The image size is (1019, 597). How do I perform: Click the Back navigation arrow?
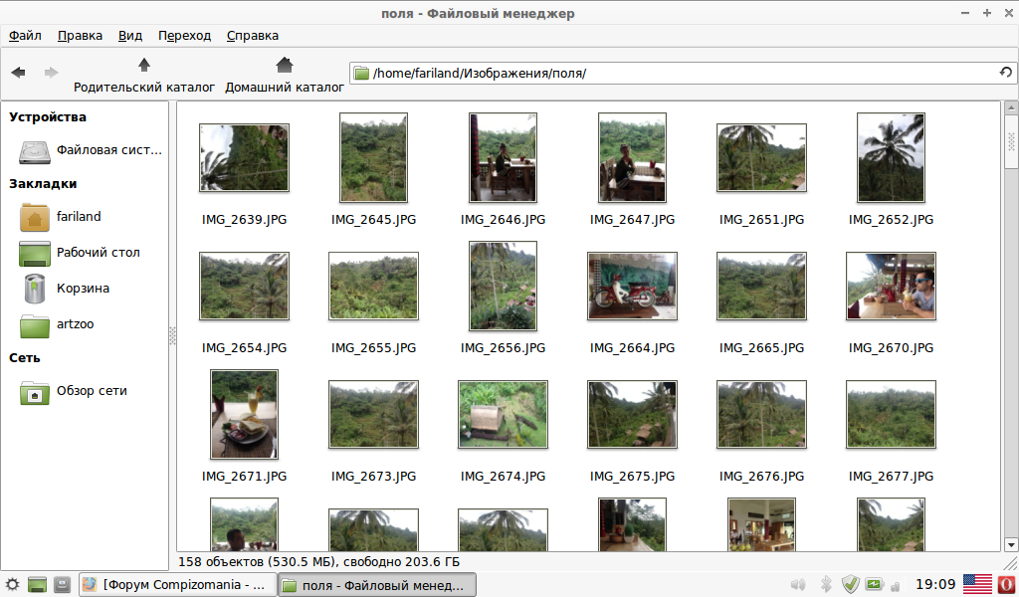19,73
